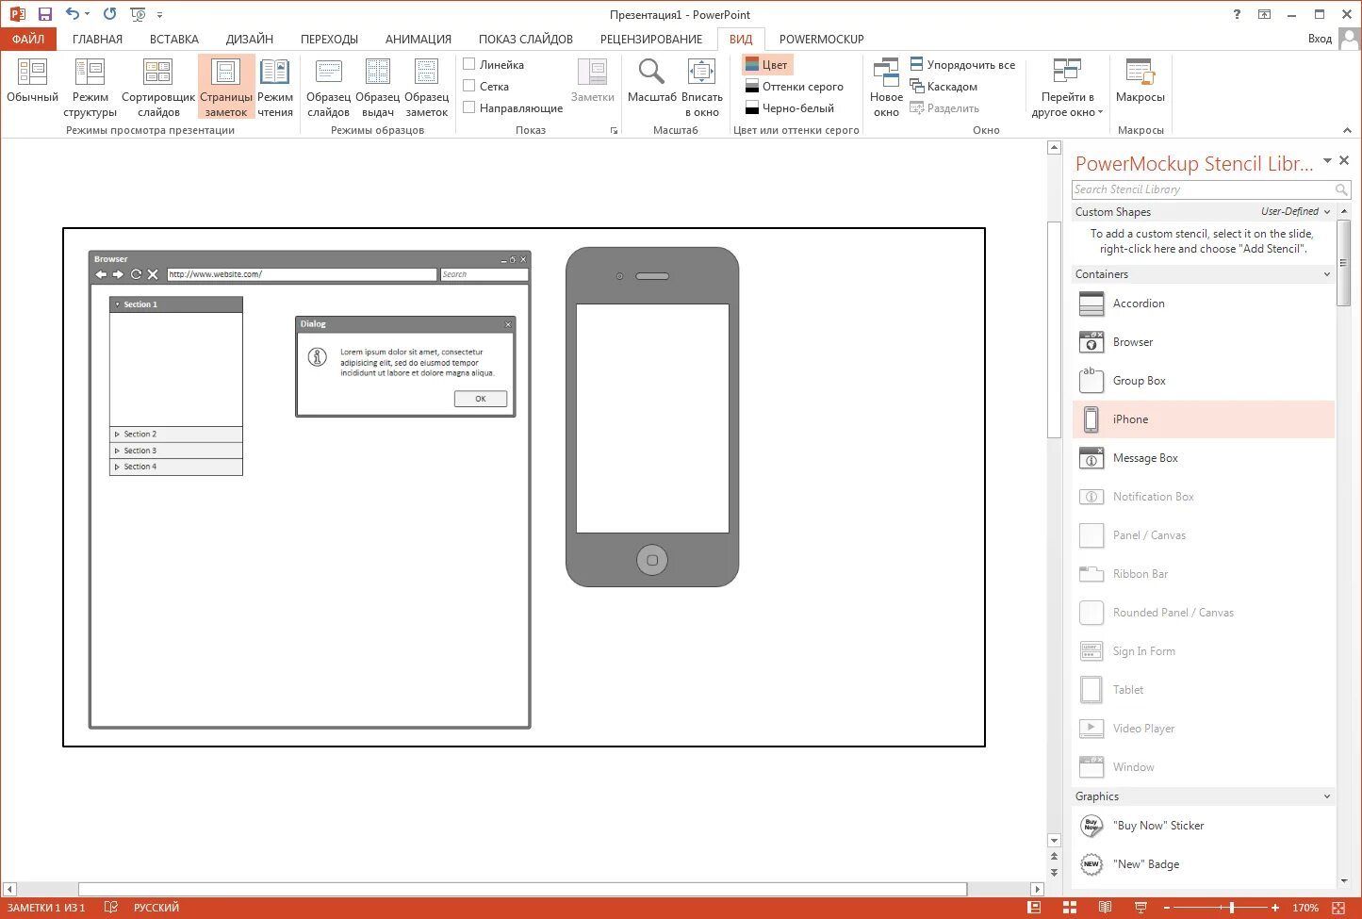Open the Undo history dropdown arrow

pos(88,14)
